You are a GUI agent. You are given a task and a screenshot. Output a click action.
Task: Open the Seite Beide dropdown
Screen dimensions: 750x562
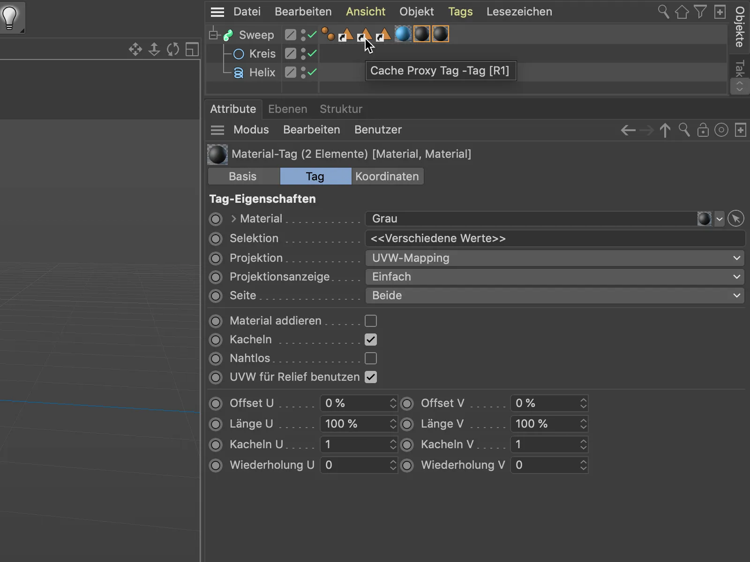(555, 296)
